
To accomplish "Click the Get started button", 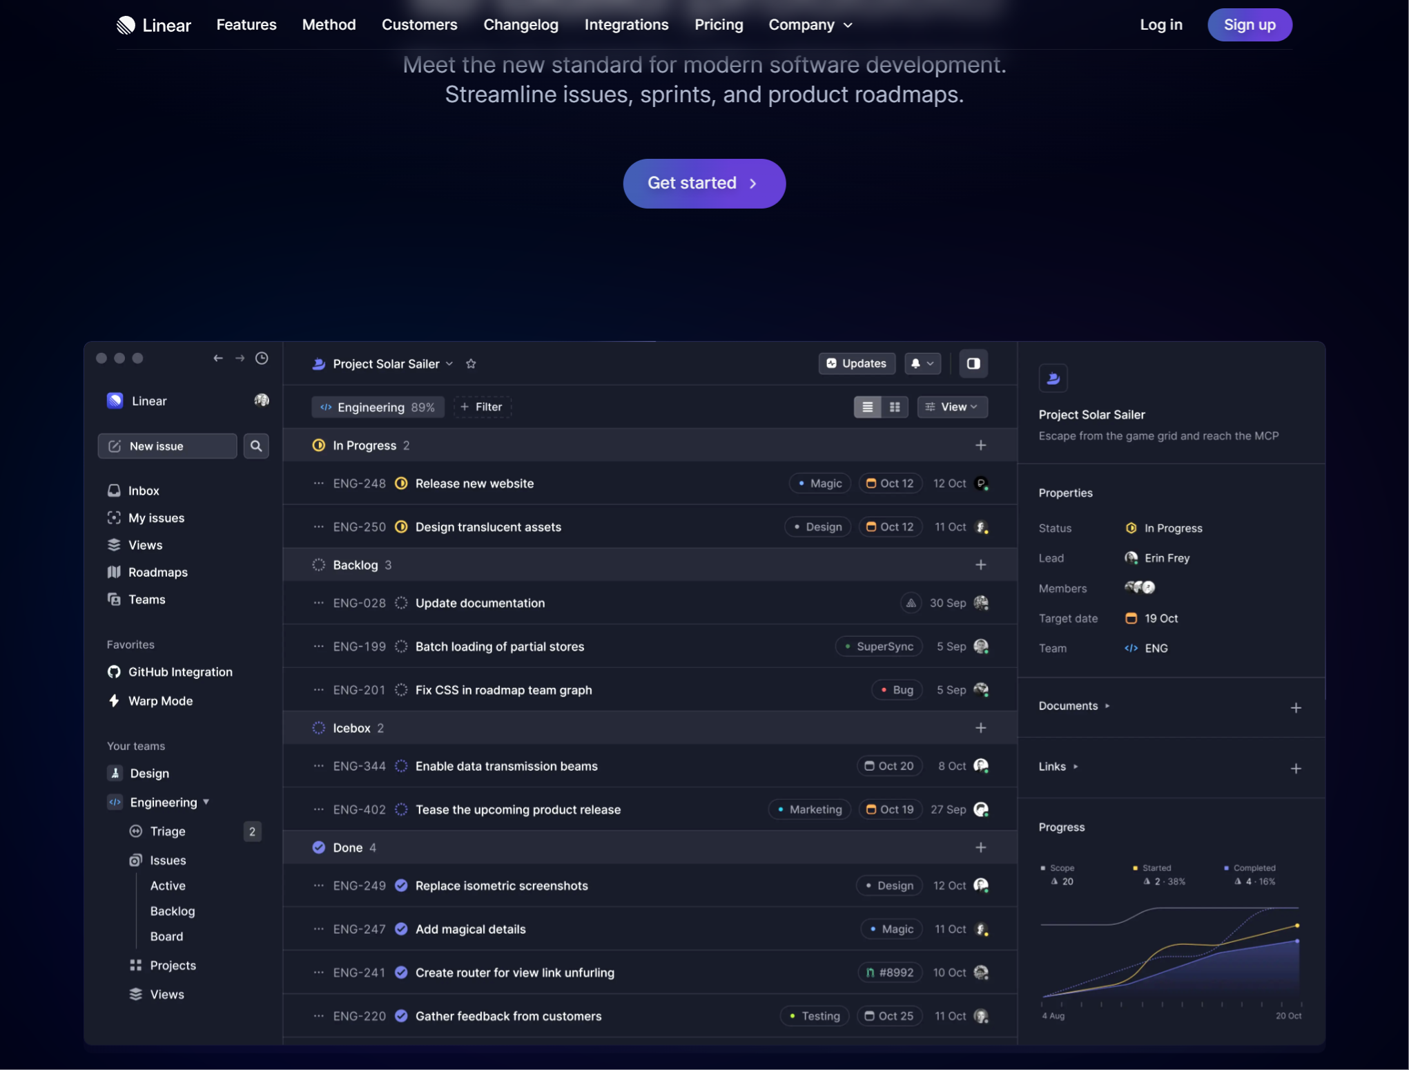I will [704, 183].
